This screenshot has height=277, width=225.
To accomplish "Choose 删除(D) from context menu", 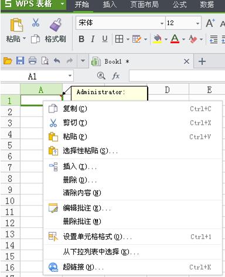I will (x=133, y=180).
